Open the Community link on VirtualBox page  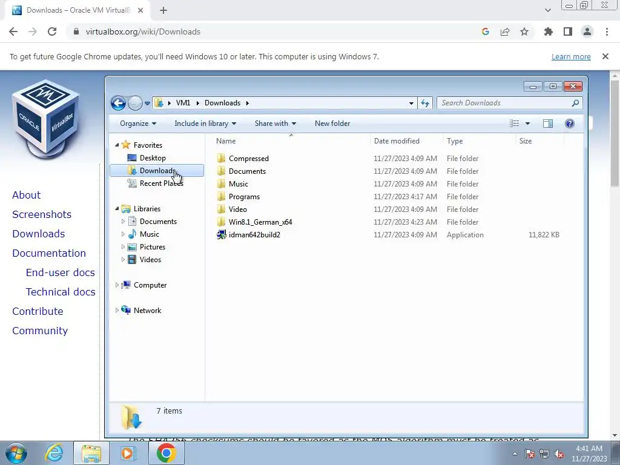tap(40, 331)
